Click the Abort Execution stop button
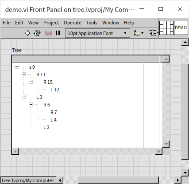This screenshot has width=189, height=184. click(48, 33)
